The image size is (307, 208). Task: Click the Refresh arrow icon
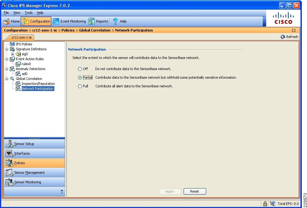tap(283, 37)
